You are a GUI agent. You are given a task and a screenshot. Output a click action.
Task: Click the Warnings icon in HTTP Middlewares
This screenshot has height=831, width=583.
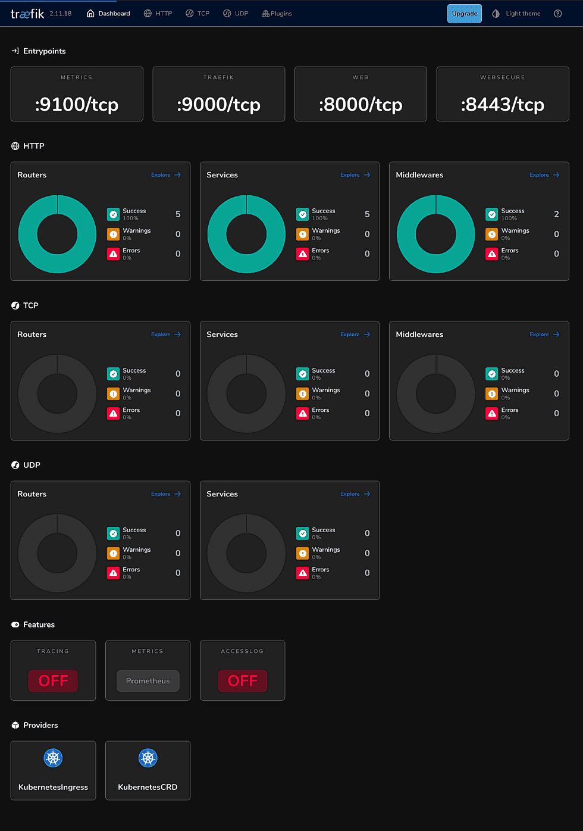(491, 234)
